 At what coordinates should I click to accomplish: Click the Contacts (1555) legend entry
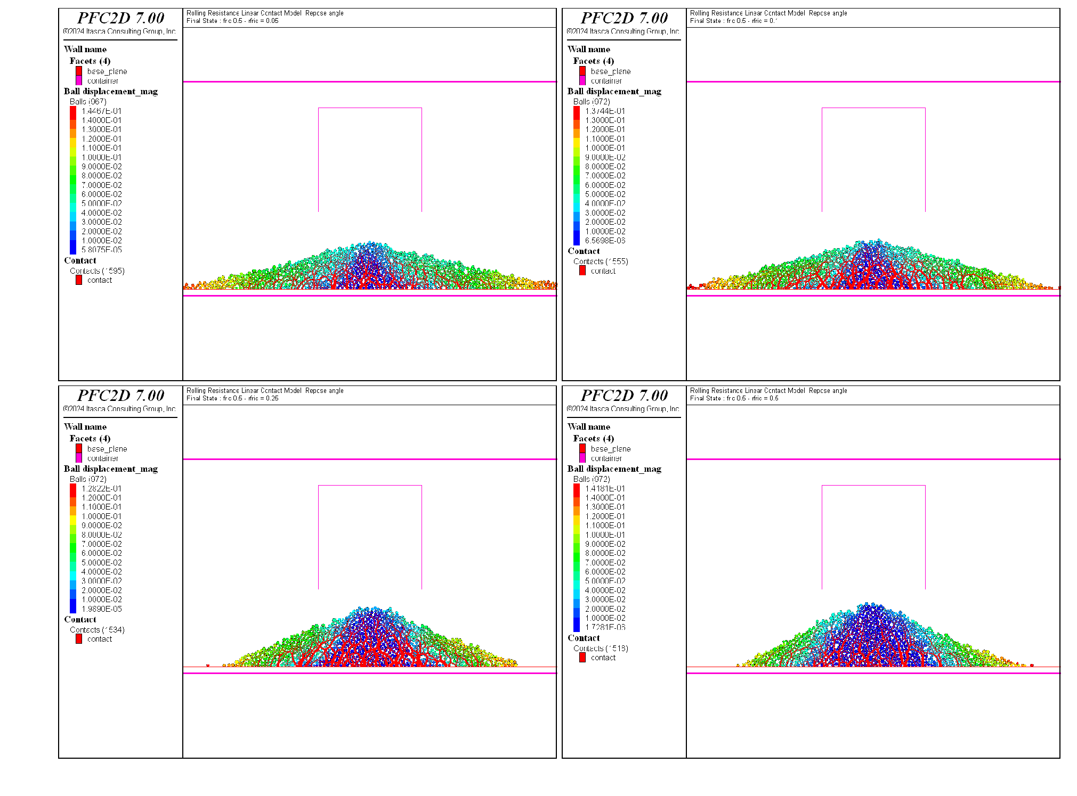tap(601, 261)
